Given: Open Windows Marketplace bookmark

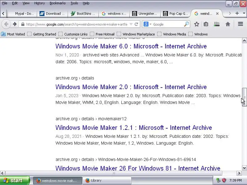Looking at the screenshot, I should [136, 34].
